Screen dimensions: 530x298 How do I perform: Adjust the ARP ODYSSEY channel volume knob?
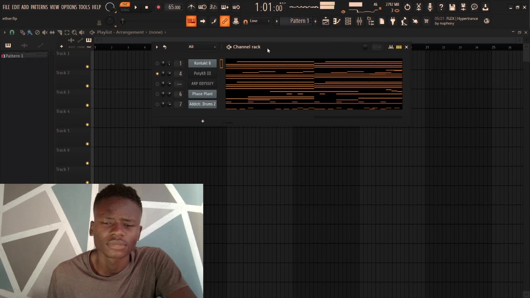pos(169,84)
